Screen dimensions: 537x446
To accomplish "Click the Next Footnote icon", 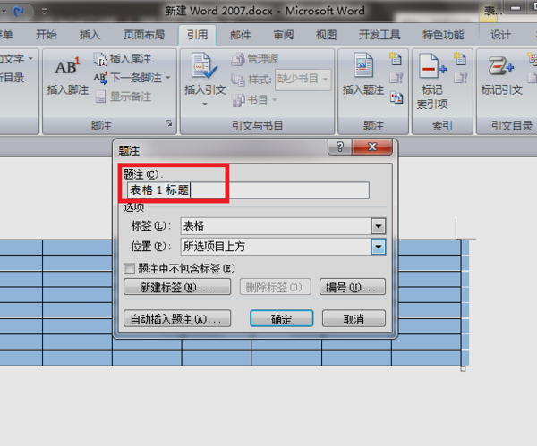I will 100,78.
